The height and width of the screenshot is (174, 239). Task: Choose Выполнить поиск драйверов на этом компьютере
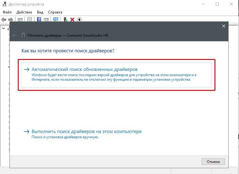point(83,134)
